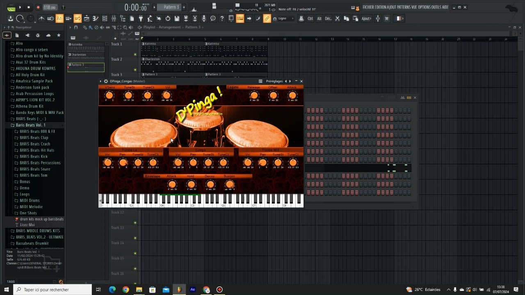Viewport: 525px width, 295px height.
Task: Toggle the highlighted typing keyboard to piano button
Action: tap(240, 18)
